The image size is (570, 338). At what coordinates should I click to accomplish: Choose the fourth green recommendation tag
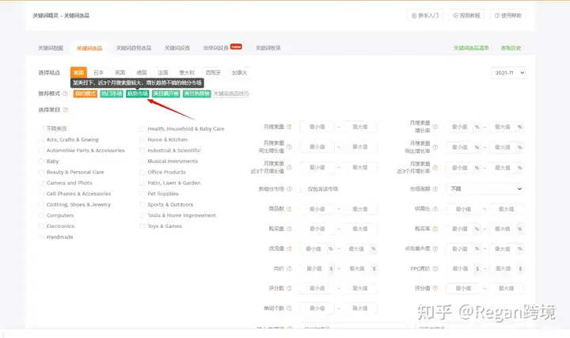[165, 93]
